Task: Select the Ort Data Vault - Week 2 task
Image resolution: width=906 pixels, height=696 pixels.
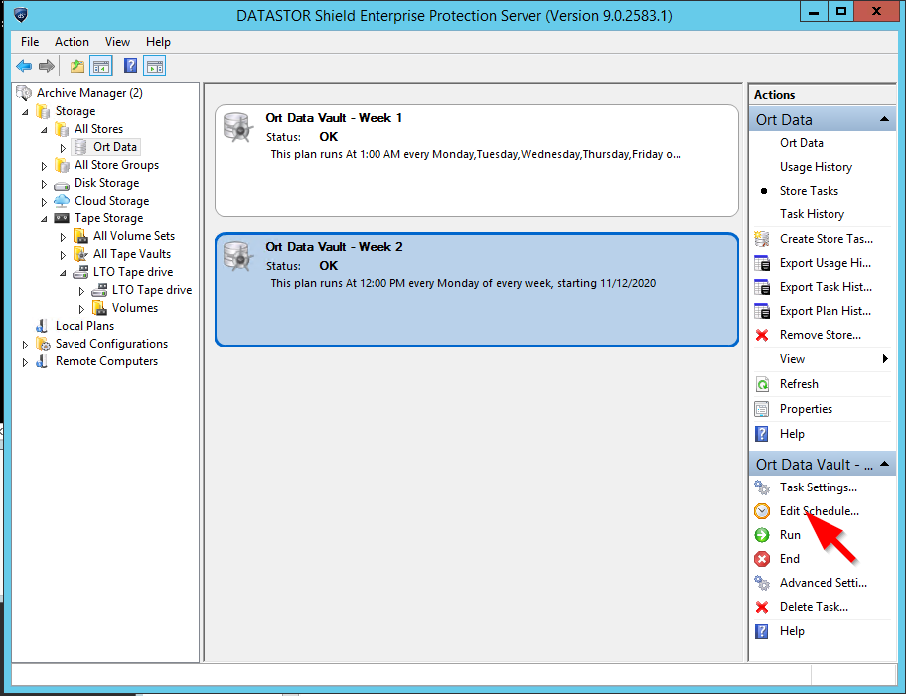Action: point(477,289)
